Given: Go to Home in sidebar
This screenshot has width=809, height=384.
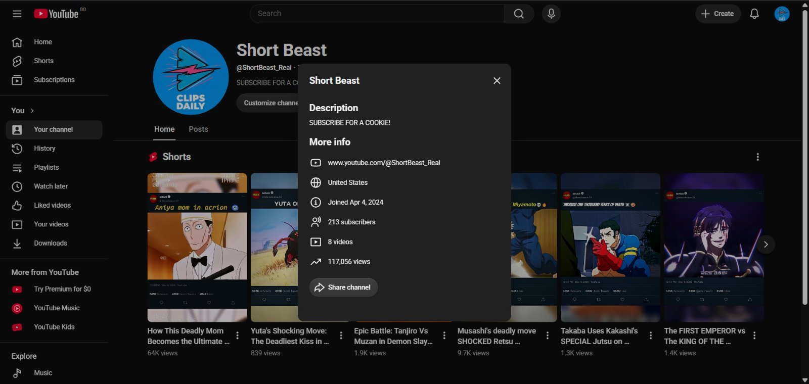Looking at the screenshot, I should click(x=54, y=42).
